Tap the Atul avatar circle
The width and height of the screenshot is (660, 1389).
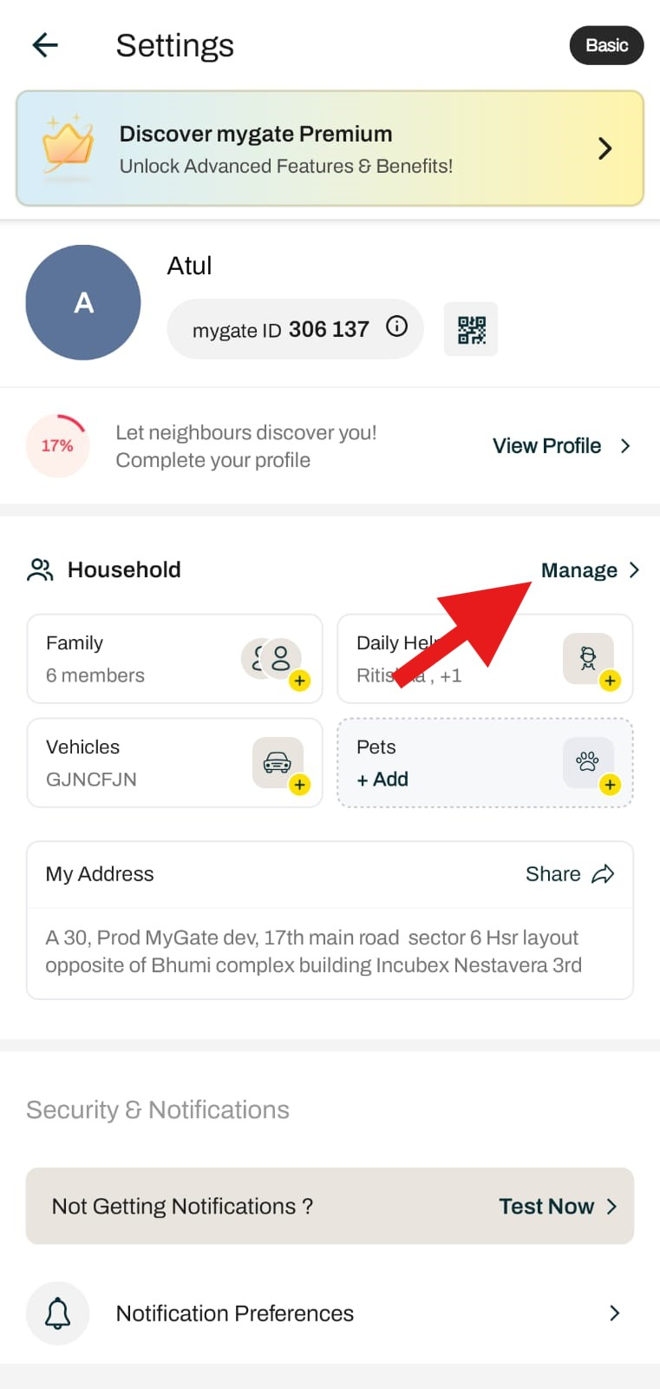pos(83,302)
